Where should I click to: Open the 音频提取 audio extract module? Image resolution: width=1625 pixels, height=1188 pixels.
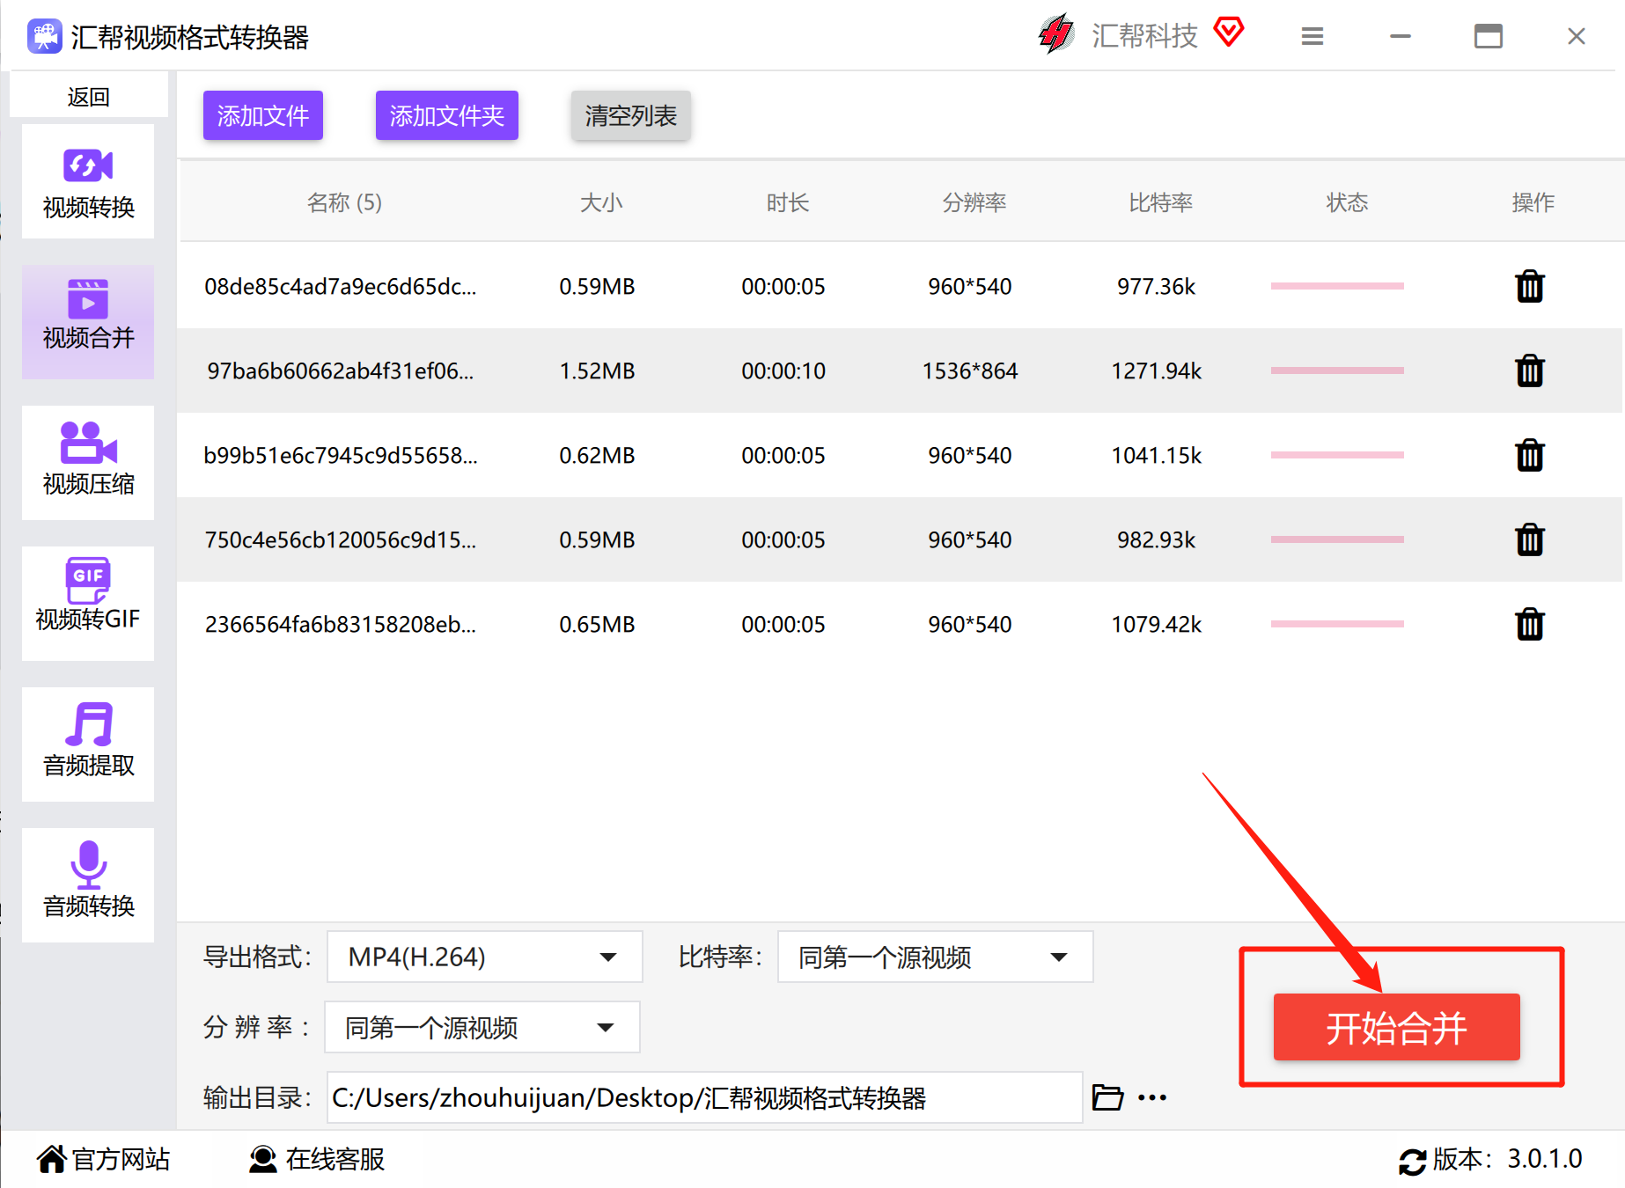click(88, 744)
